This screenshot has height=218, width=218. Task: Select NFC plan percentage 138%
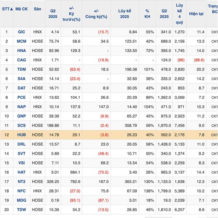149,191
